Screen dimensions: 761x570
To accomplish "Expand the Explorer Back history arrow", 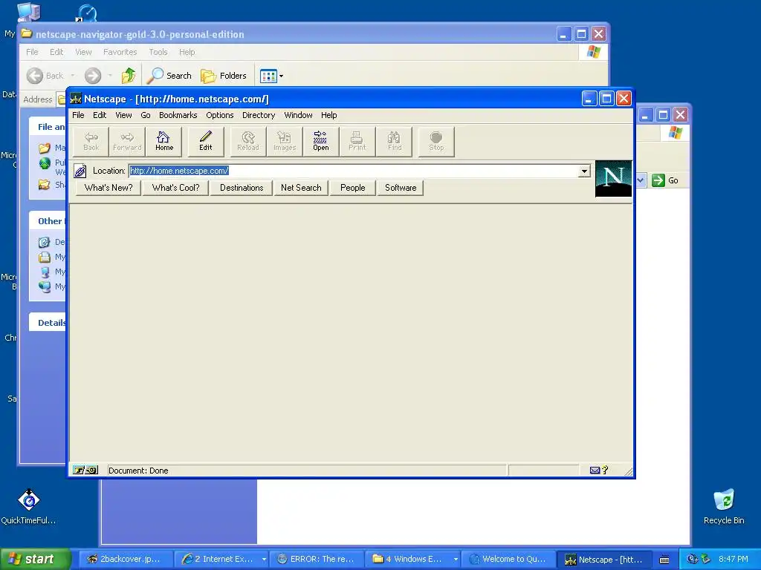I will [x=73, y=76].
